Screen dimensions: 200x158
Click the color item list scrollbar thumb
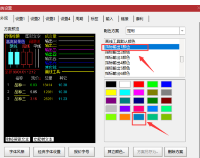pos(182,59)
